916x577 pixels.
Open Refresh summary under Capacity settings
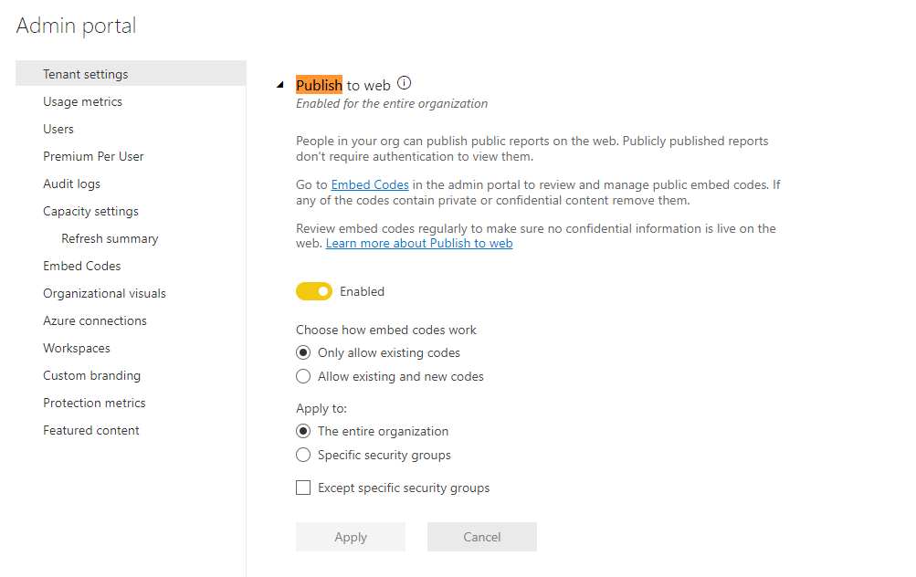click(110, 239)
